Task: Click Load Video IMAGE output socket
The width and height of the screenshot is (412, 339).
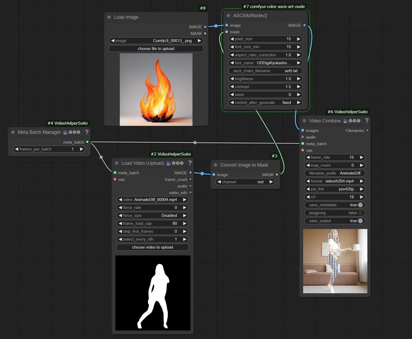Action: pos(191,173)
